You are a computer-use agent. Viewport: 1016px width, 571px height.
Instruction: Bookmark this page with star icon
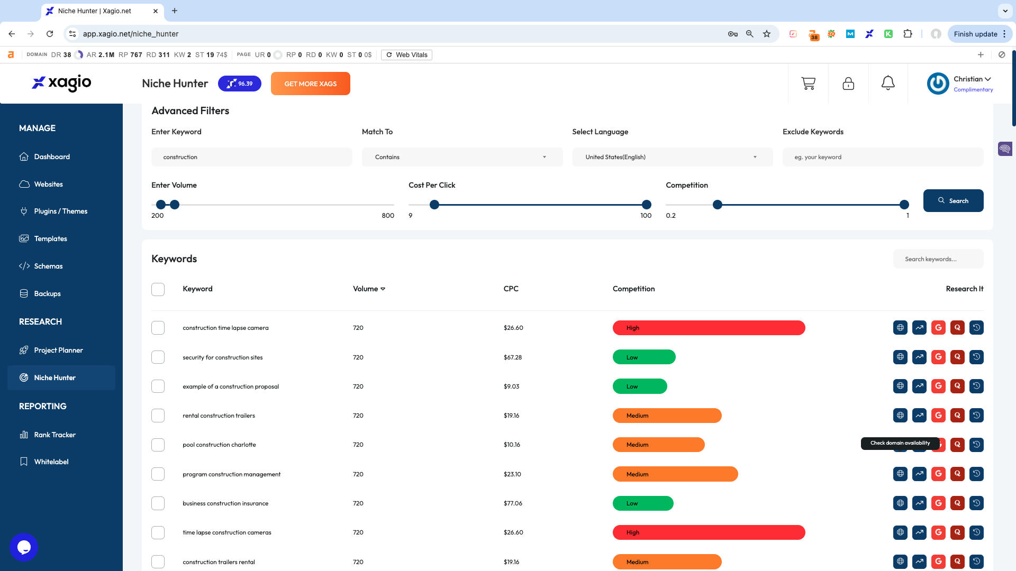tap(767, 34)
